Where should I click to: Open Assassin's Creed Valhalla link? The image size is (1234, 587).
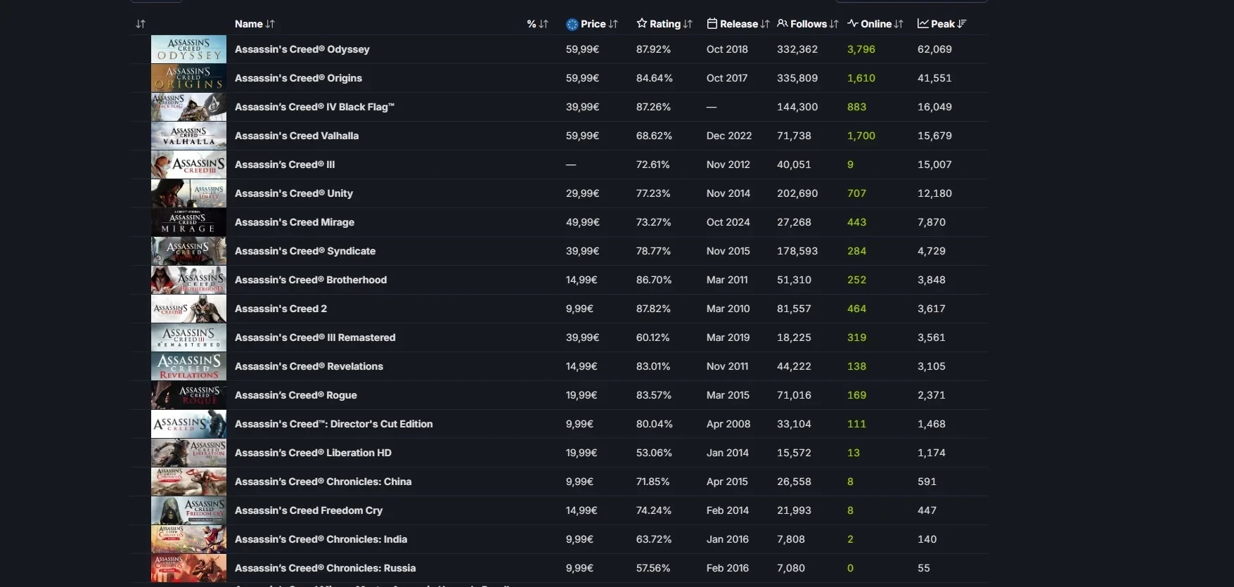tap(296, 136)
